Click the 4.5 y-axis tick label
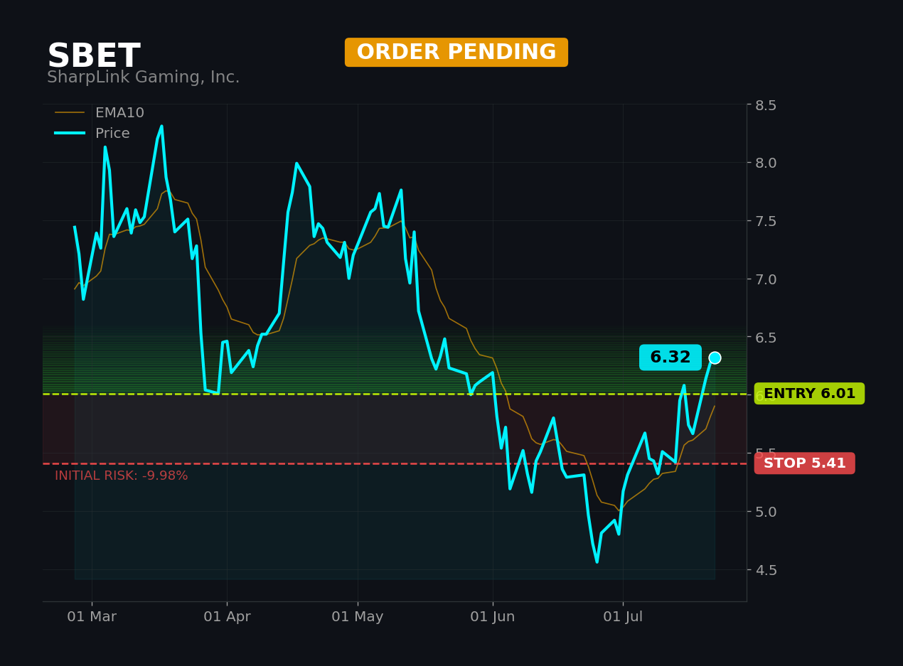The height and width of the screenshot is (666, 903). tap(766, 570)
